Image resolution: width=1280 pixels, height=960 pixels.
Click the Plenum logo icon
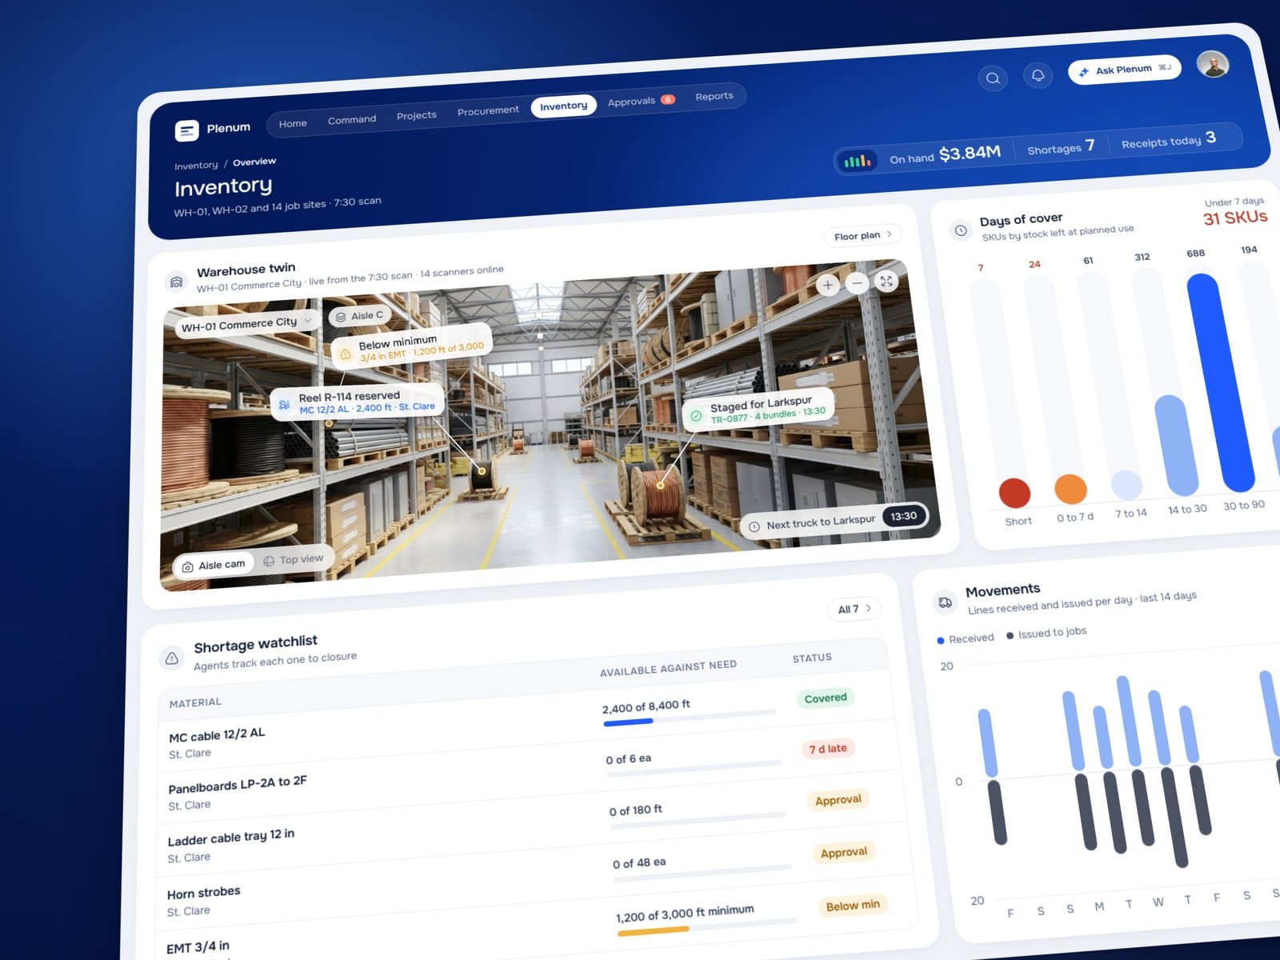coord(186,130)
